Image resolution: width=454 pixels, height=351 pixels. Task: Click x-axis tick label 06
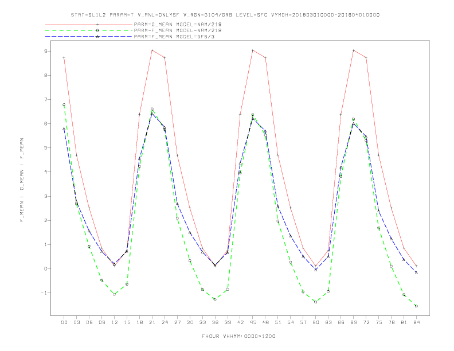tap(89, 322)
